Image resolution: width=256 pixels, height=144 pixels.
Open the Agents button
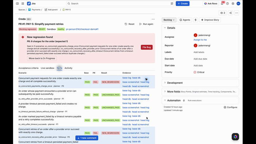point(185,20)
